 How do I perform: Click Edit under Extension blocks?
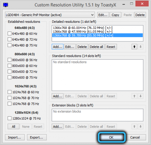tap(70, 126)
